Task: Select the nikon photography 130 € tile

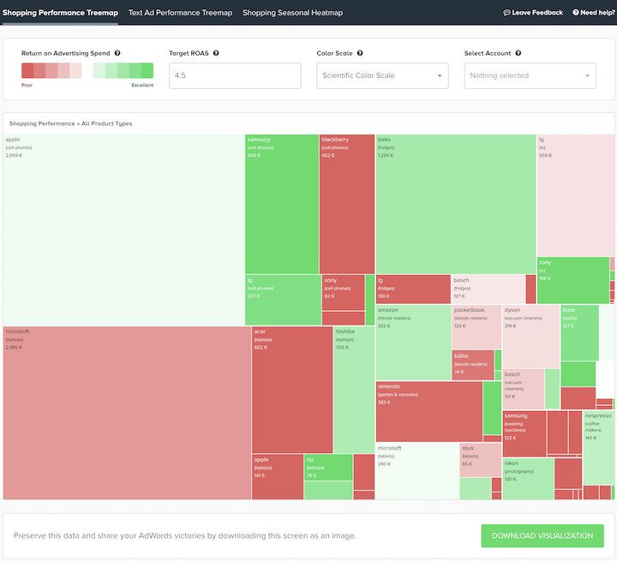Action: tap(528, 479)
